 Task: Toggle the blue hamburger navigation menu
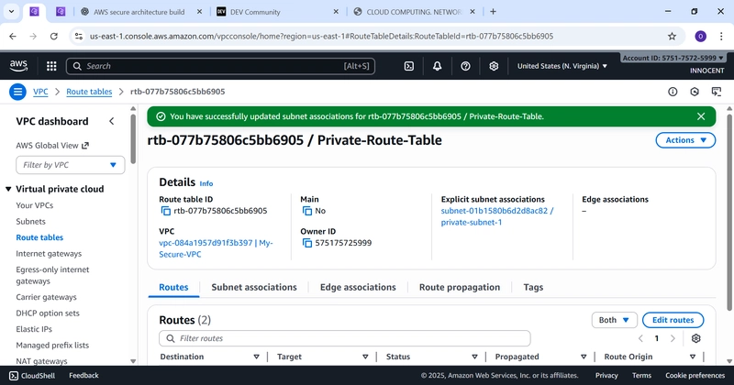tap(17, 92)
